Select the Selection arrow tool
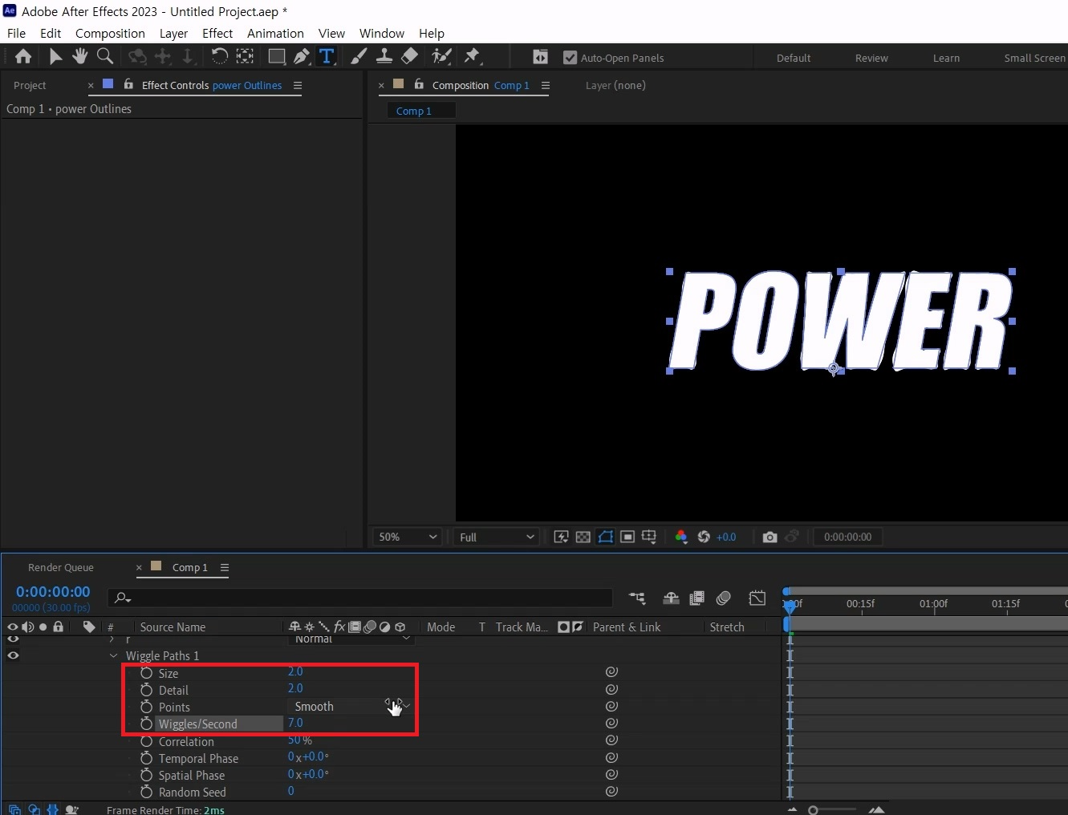Viewport: 1068px width, 815px height. pos(55,57)
